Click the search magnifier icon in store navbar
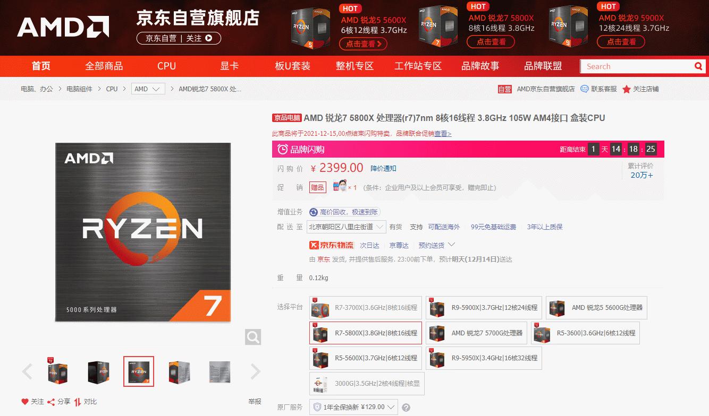 click(698, 66)
